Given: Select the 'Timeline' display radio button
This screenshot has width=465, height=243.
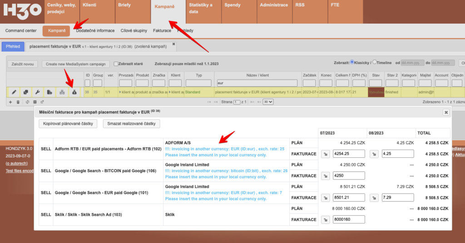Looking at the screenshot, I should pyautogui.click(x=374, y=63).
